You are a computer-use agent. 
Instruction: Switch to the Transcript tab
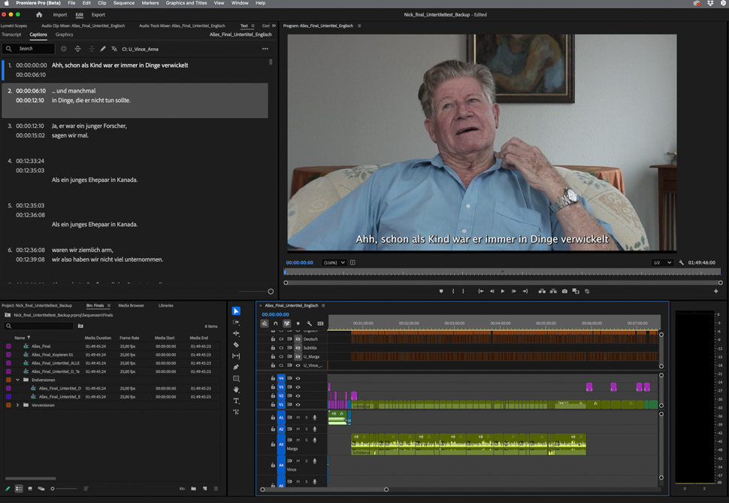[x=11, y=35]
